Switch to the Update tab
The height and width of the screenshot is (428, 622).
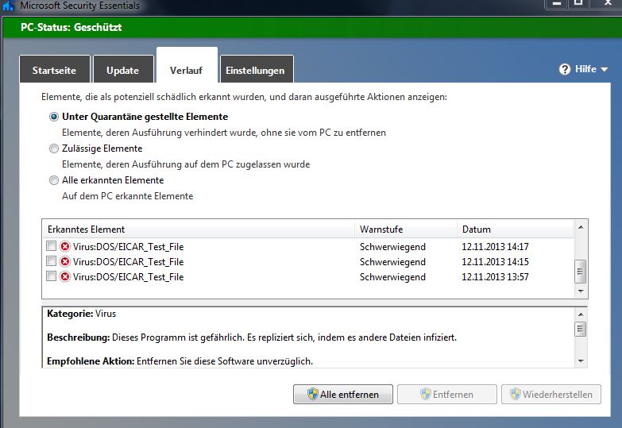[x=123, y=69]
